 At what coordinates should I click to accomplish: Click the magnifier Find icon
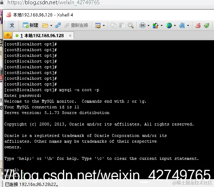[131, 25]
